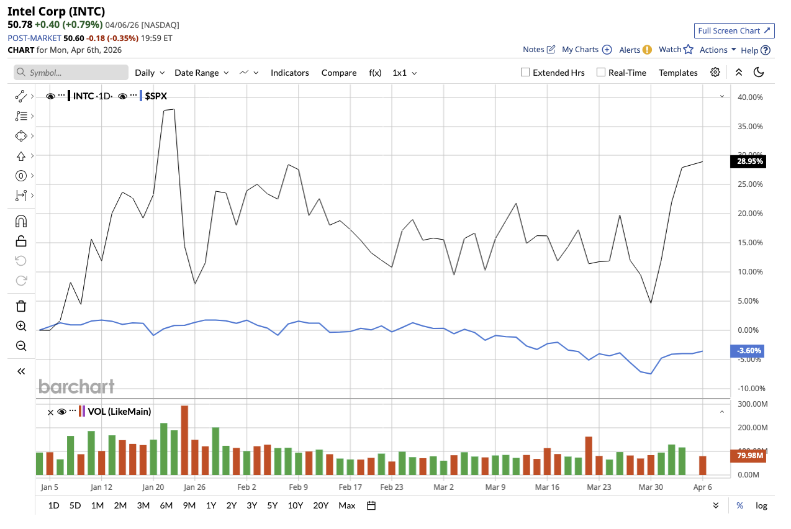The width and height of the screenshot is (791, 529).
Task: Expand trend line tool submenu arrow
Action: [x=32, y=96]
